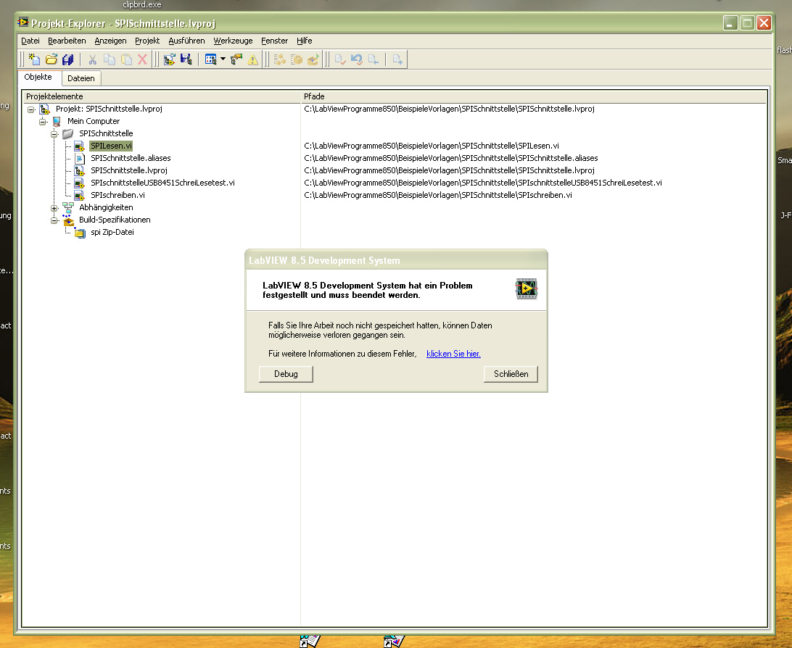Click the SPIschreiben.vi path text

(x=438, y=195)
